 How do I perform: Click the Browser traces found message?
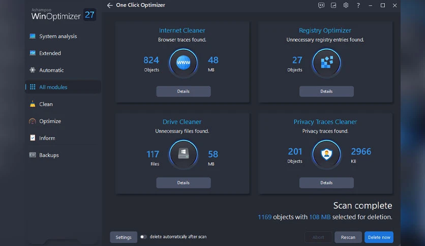tap(182, 40)
